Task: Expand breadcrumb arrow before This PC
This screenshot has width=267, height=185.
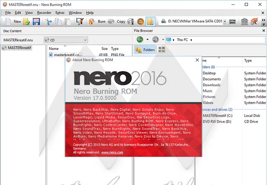Action: tap(174, 40)
